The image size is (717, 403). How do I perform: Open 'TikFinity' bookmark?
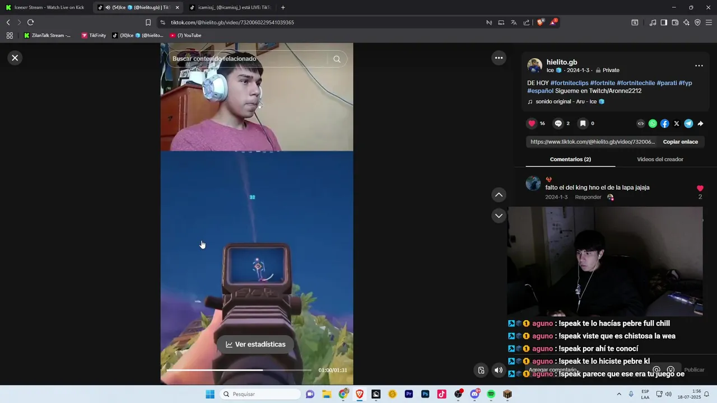[x=94, y=35]
